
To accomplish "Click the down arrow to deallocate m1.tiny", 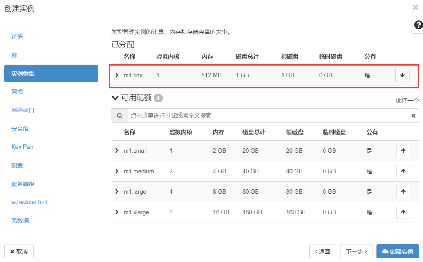I will point(402,75).
